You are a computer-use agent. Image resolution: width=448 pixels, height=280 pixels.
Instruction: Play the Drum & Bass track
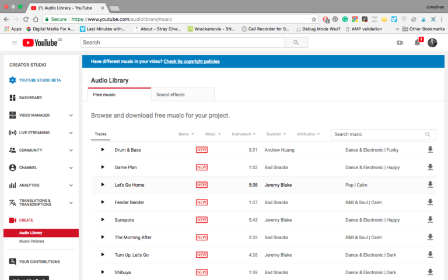coord(103,149)
